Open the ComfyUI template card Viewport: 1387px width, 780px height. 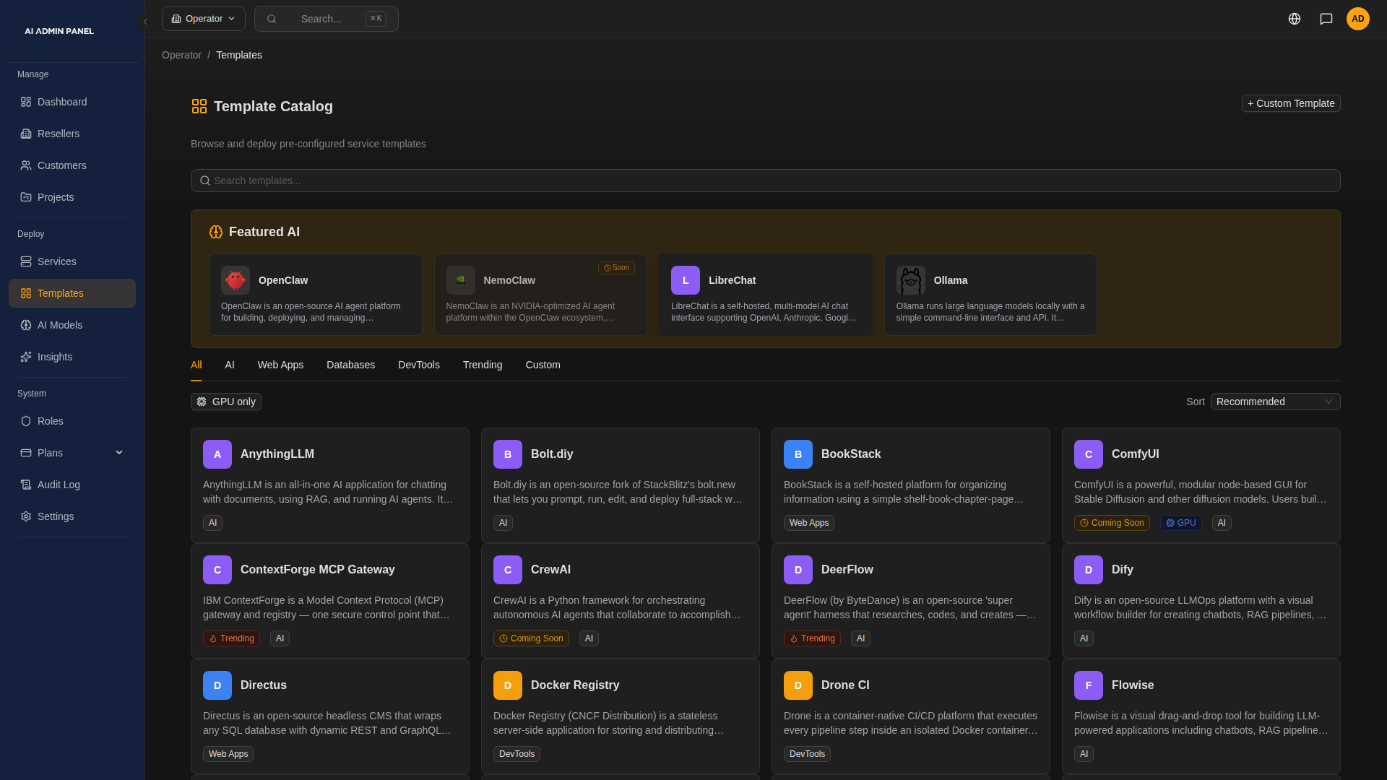click(x=1201, y=485)
